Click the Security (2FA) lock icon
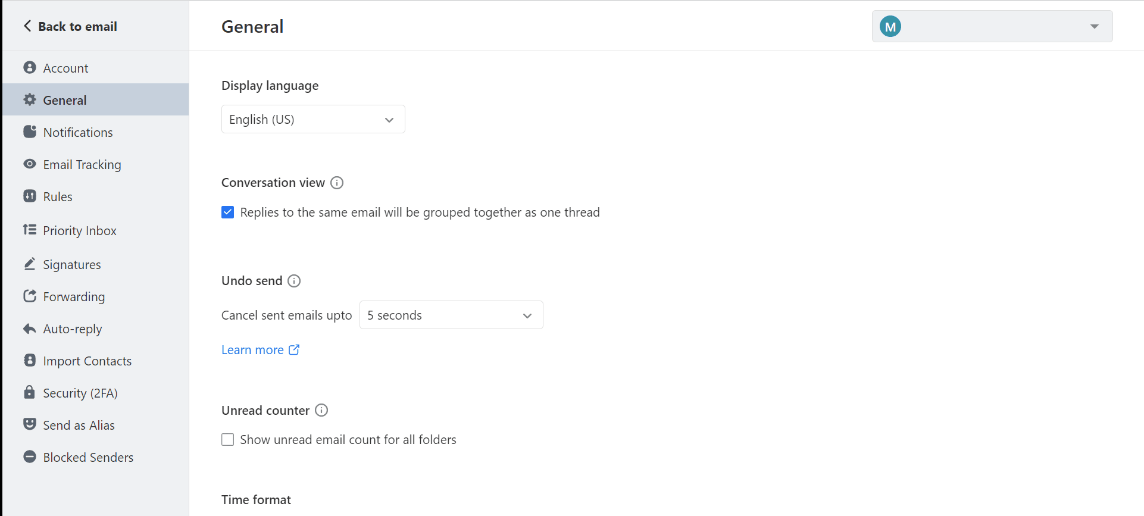This screenshot has height=516, width=1144. [x=29, y=392]
